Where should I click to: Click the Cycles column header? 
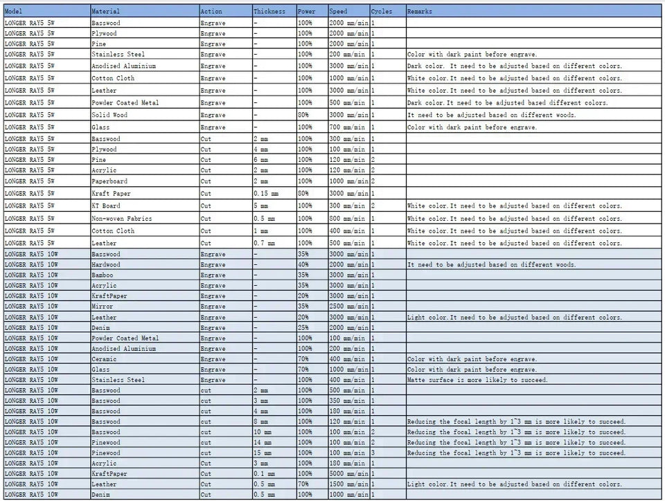(388, 12)
